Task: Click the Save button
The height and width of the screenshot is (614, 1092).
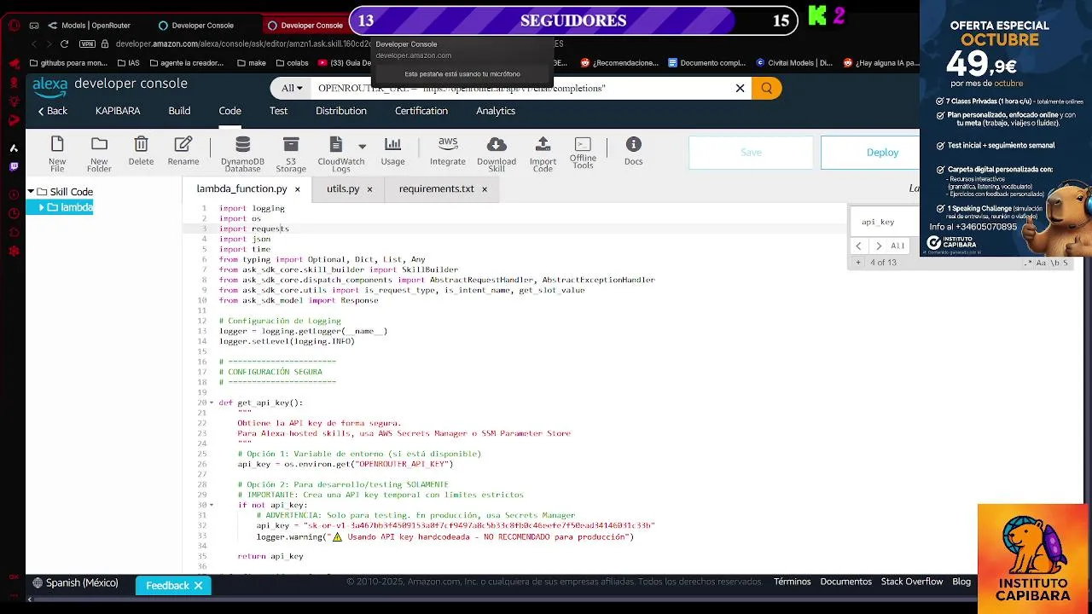Action: point(751,153)
